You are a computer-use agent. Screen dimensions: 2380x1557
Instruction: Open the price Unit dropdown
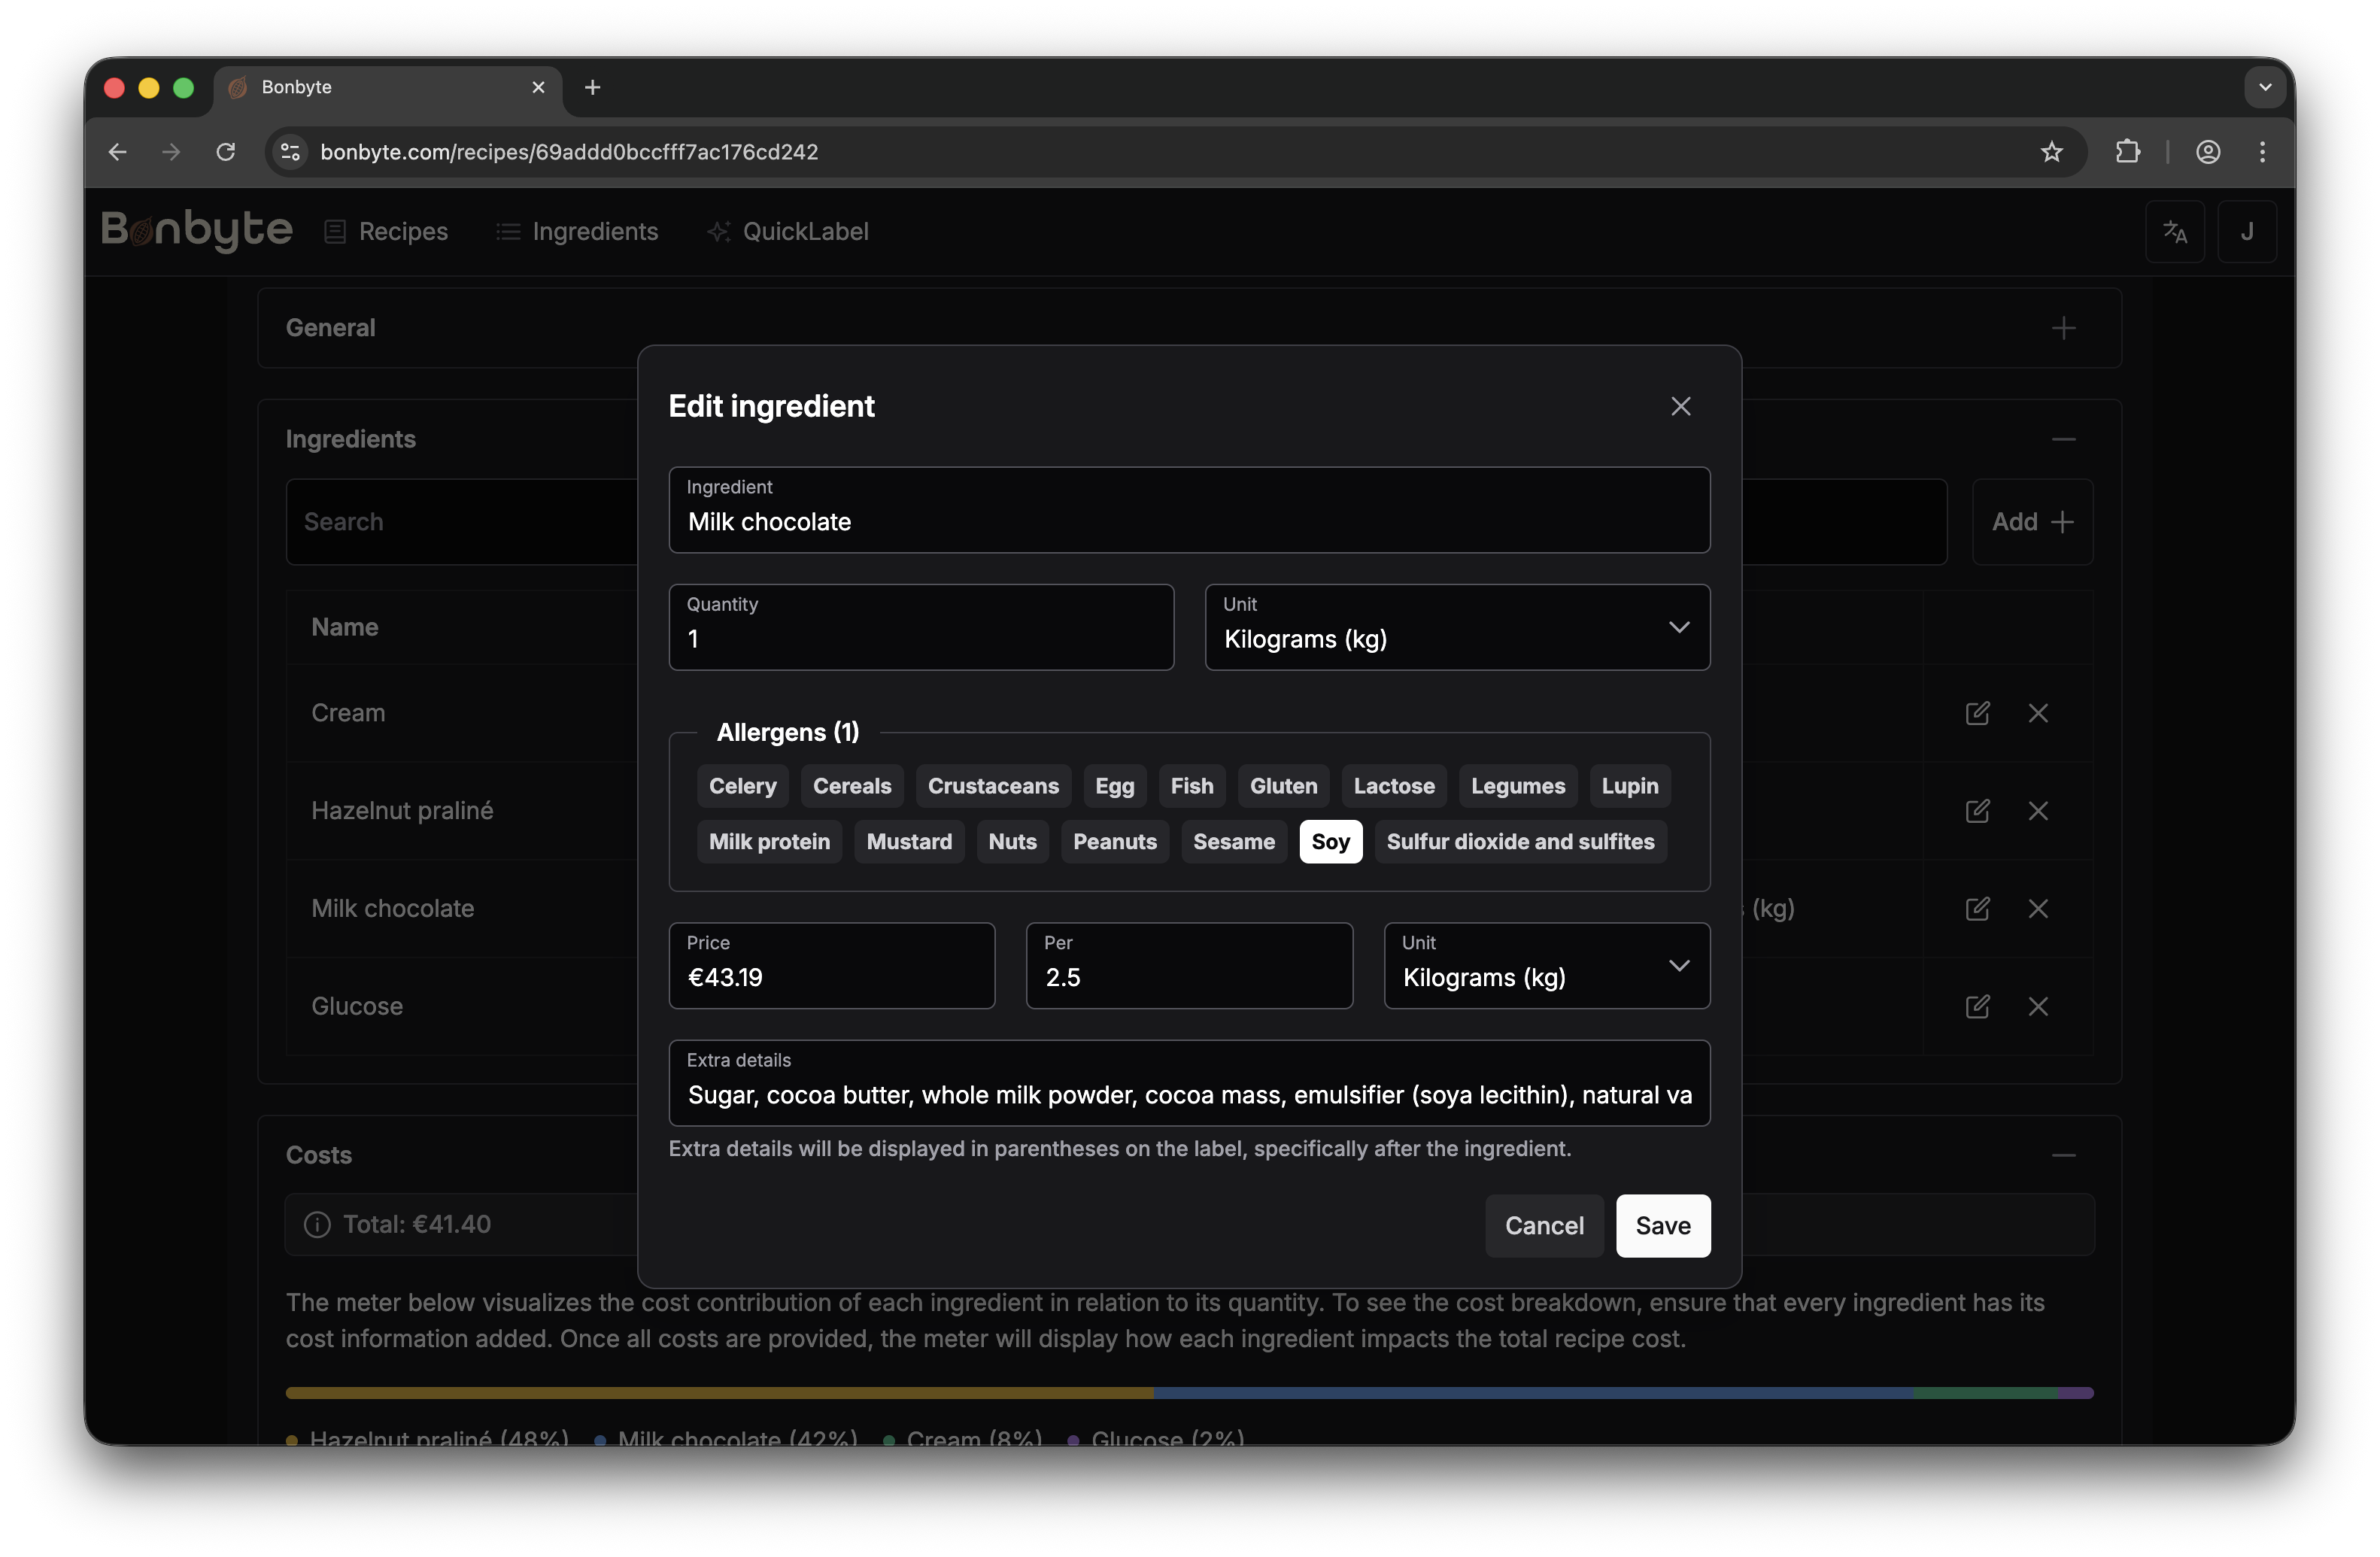pyautogui.click(x=1546, y=966)
